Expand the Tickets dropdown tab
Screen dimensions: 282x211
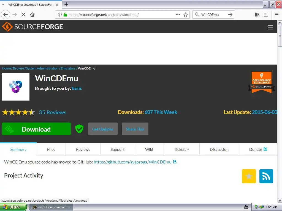tap(181, 149)
